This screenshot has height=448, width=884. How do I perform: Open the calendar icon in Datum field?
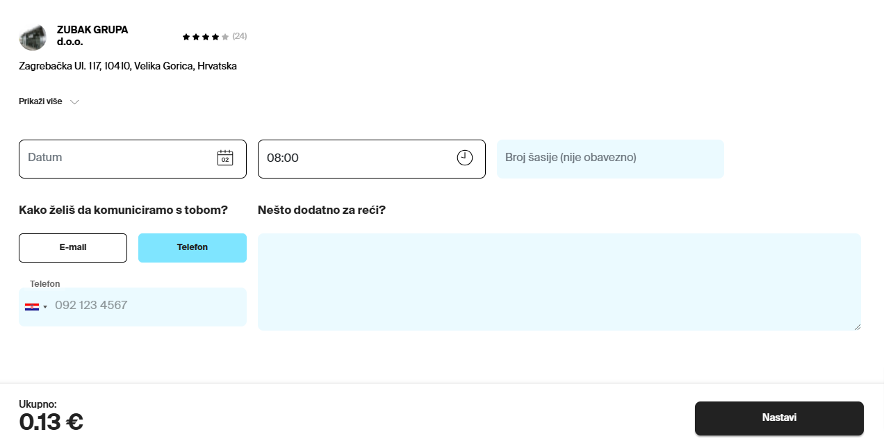click(224, 158)
